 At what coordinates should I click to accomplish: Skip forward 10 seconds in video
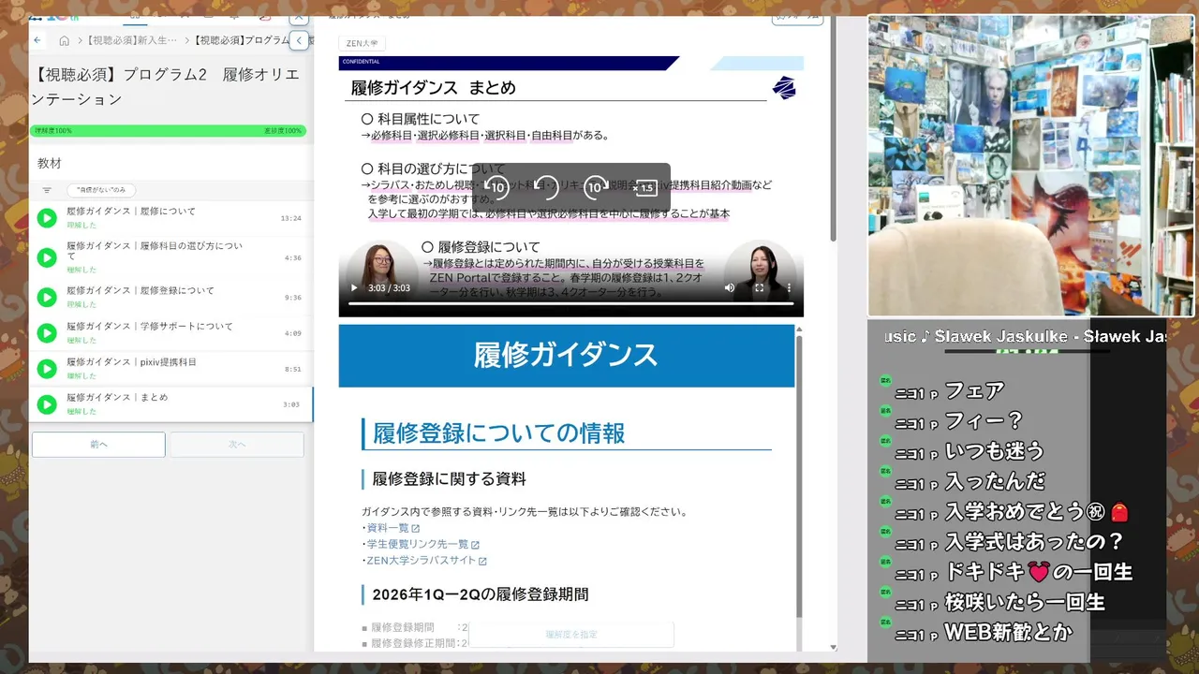(x=596, y=187)
